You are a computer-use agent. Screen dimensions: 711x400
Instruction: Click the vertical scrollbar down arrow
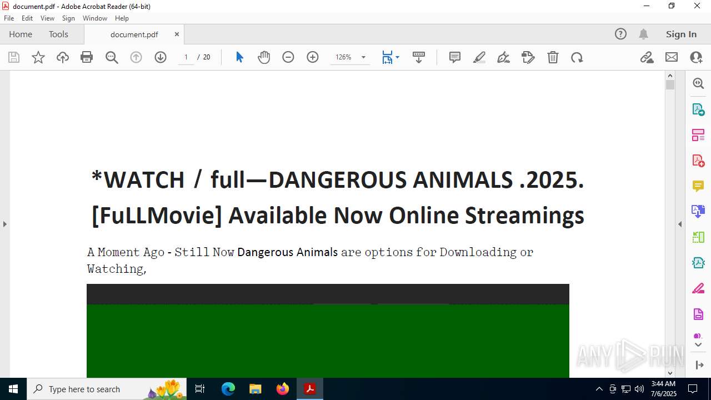tap(670, 373)
